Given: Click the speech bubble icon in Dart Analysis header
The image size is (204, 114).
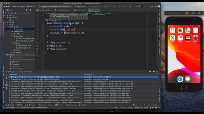Looking at the screenshot, I should (150, 72).
